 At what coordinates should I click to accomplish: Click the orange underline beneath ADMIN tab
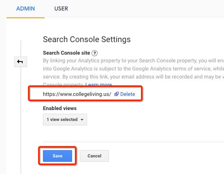26,18
